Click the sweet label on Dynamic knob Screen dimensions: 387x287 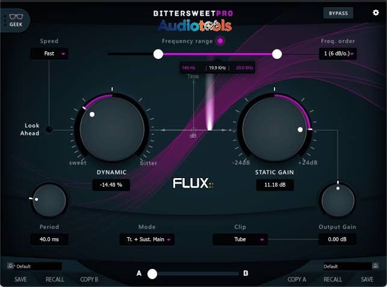click(x=78, y=163)
